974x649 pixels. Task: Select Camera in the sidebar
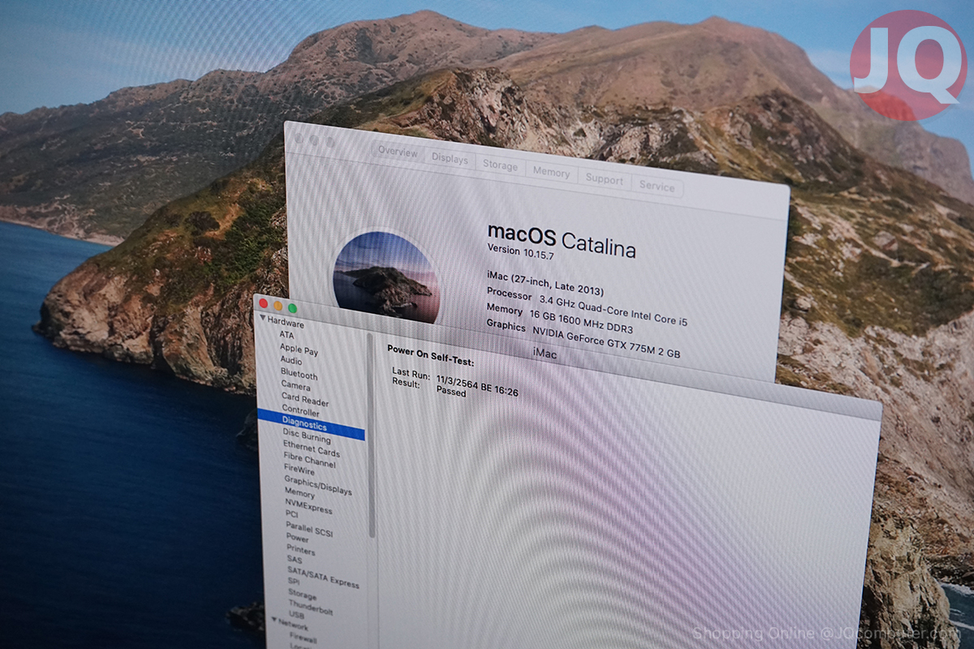click(x=295, y=386)
